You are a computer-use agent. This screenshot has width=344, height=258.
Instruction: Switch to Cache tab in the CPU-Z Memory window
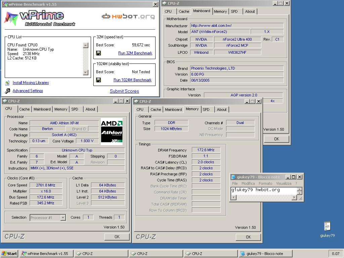(x=156, y=110)
